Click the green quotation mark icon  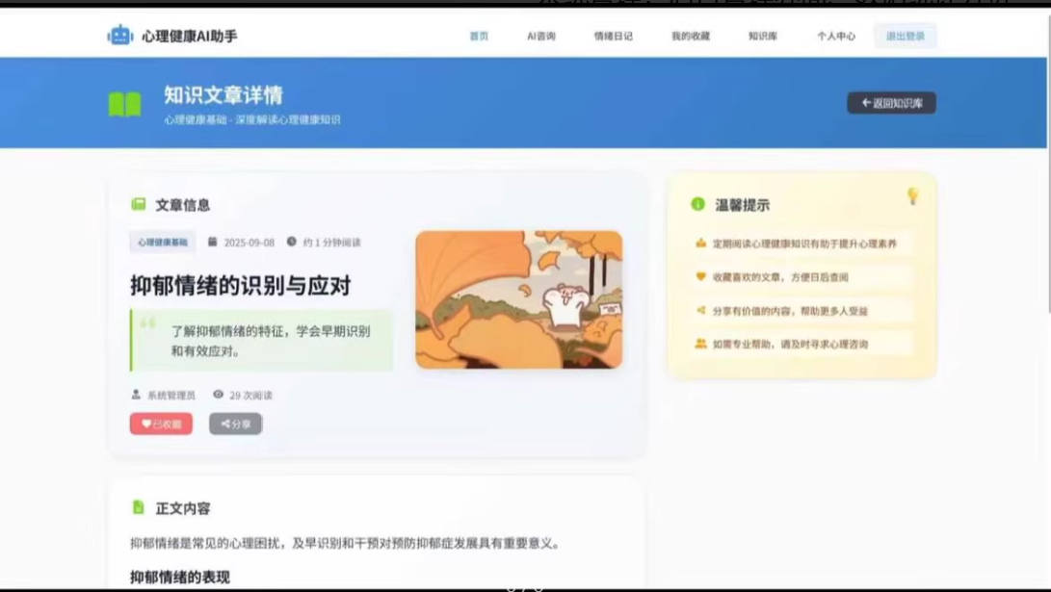[148, 323]
